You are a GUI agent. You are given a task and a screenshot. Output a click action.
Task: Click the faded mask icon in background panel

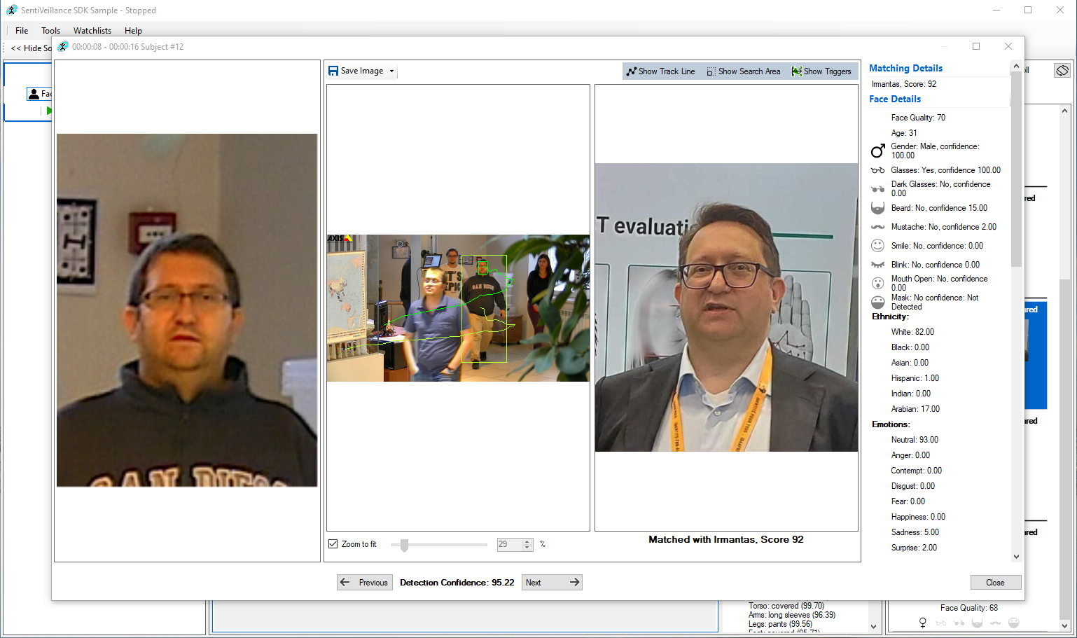coord(1014,623)
